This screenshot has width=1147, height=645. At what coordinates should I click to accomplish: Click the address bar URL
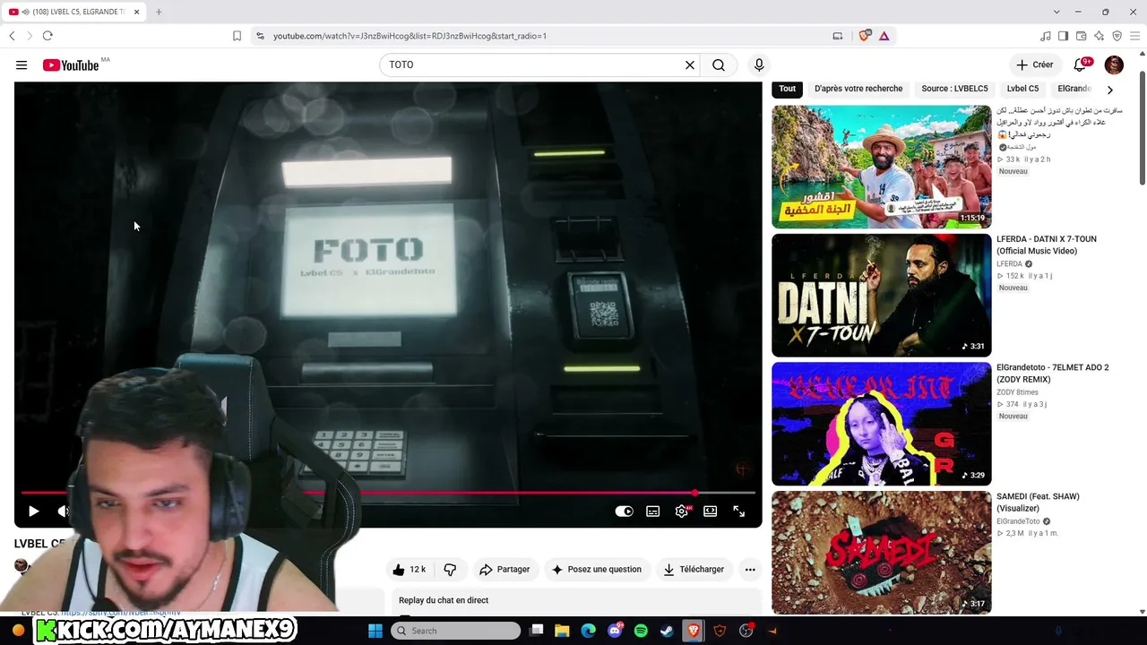pyautogui.click(x=410, y=36)
